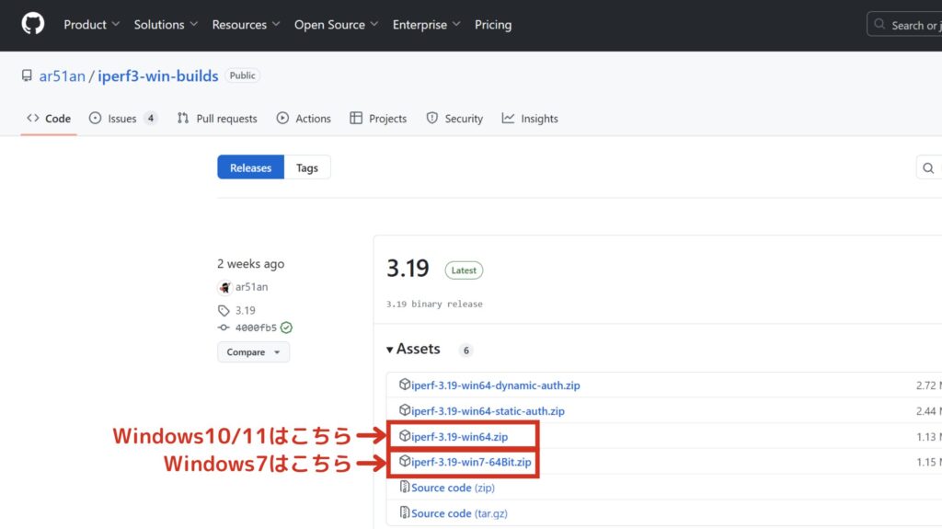942x529 pixels.
Task: Open the 3.19 release title
Action: pos(408,268)
